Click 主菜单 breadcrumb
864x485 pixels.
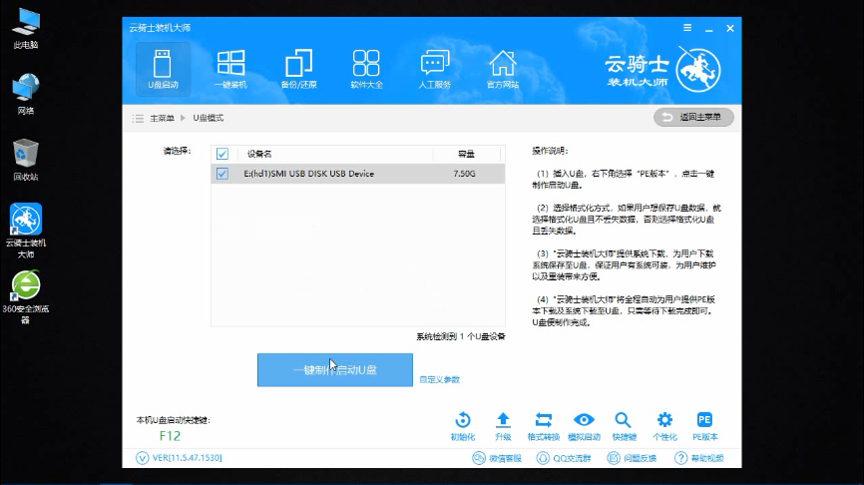pyautogui.click(x=162, y=118)
